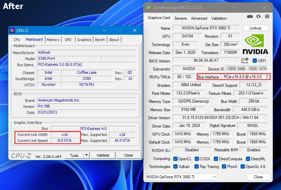The image size is (281, 190).
Task: Click the Tools button in CPU-Z
Action: click(x=74, y=155)
